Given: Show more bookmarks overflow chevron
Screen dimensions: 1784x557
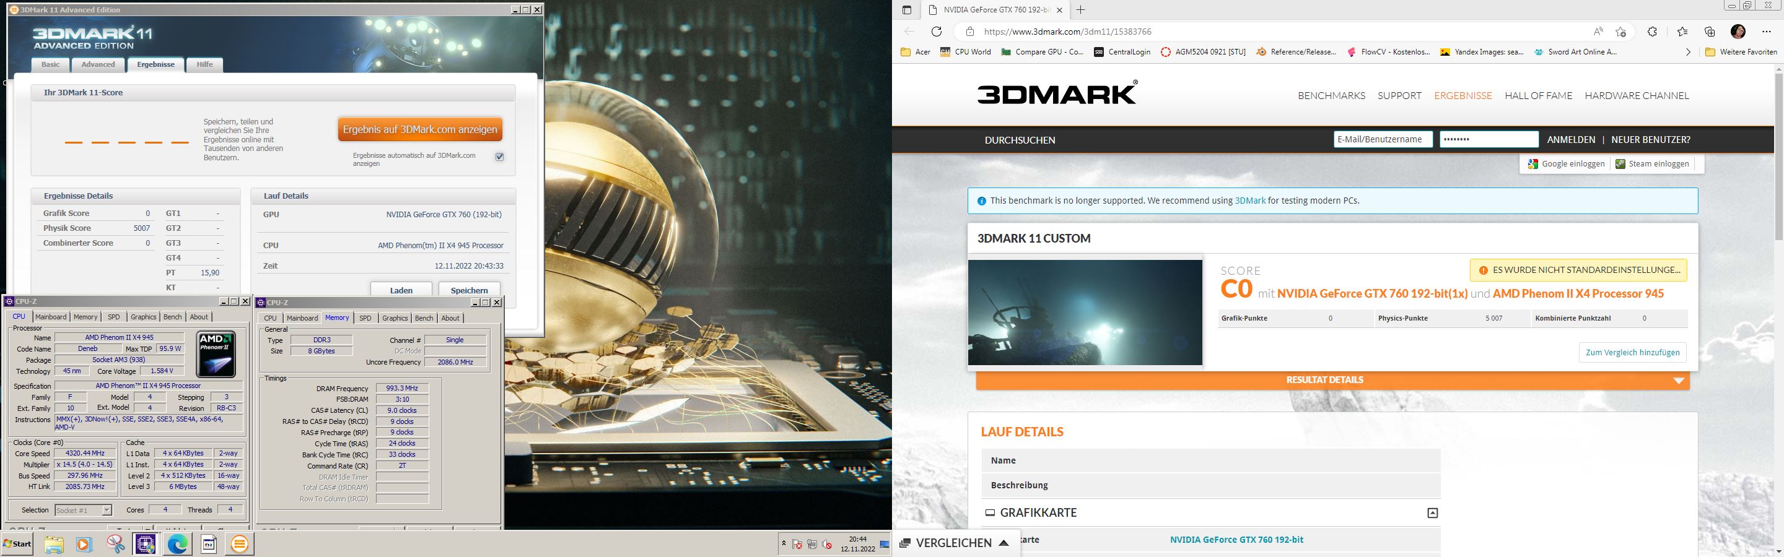Looking at the screenshot, I should [1688, 52].
